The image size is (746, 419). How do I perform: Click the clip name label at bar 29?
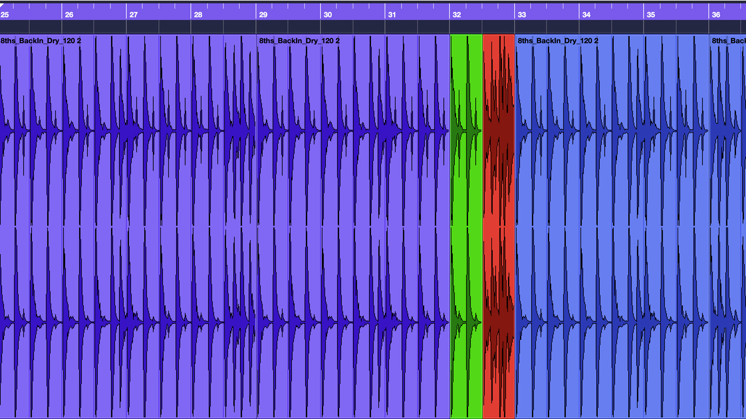(x=299, y=41)
